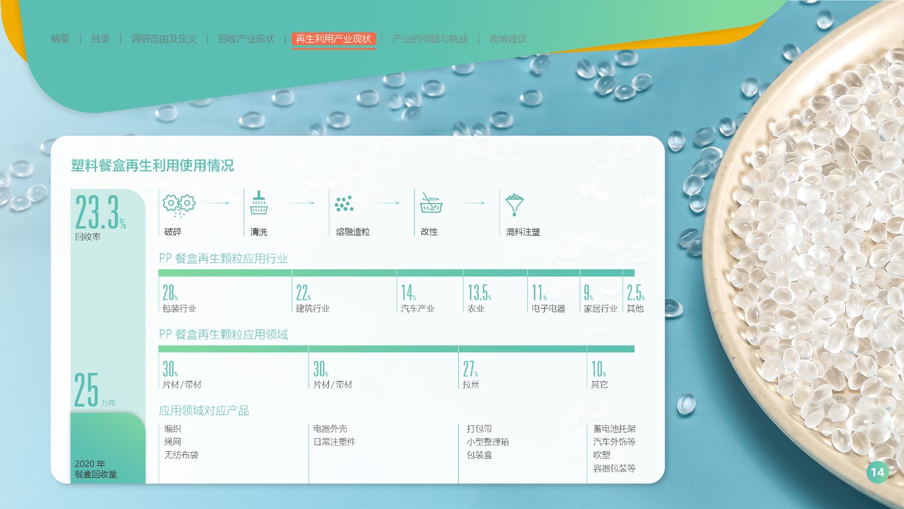Click the 改性 step label
This screenshot has height=509, width=904.
click(429, 232)
